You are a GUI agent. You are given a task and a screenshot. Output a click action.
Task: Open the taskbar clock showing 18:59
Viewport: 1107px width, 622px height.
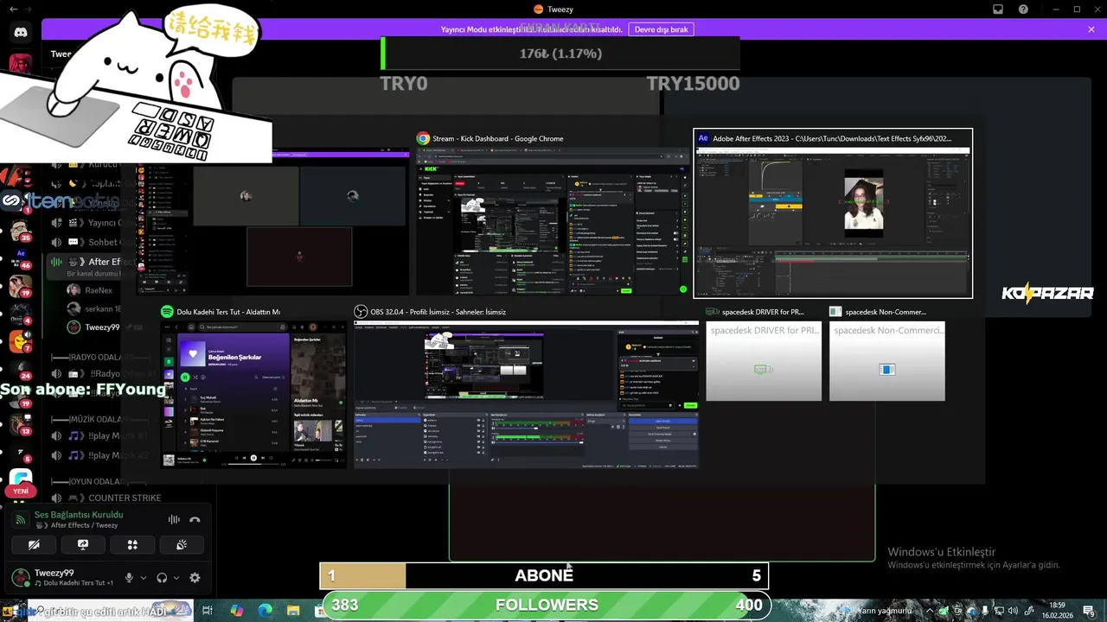coord(1057,611)
